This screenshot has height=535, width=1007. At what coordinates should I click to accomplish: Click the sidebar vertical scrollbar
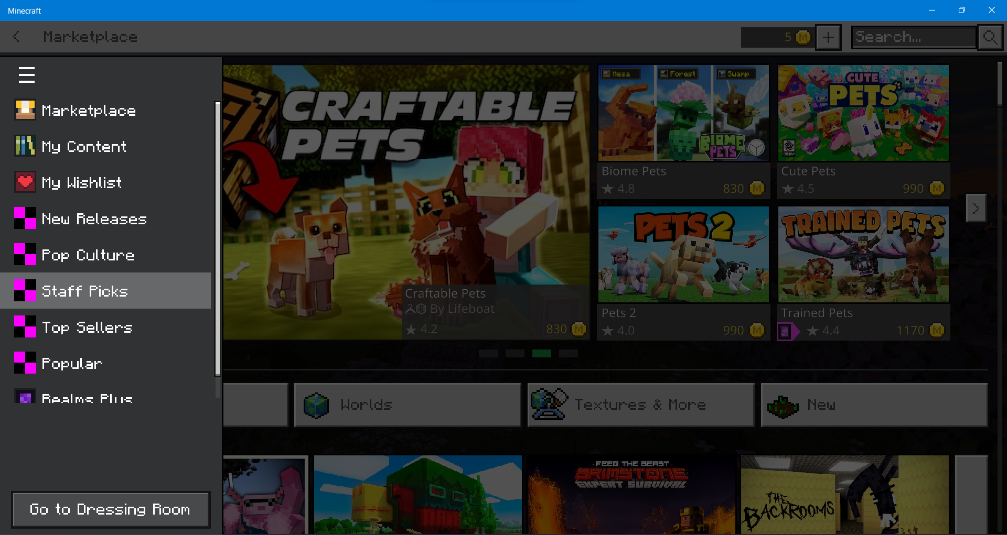(x=218, y=238)
